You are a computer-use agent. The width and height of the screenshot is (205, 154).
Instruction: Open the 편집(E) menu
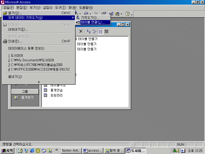(22, 8)
